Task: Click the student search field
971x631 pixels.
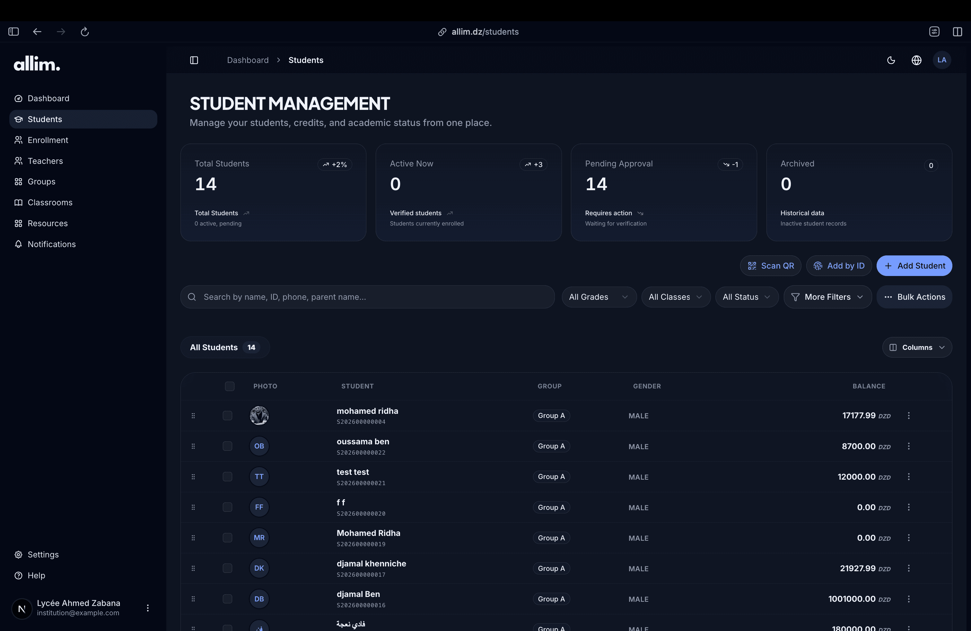Action: pyautogui.click(x=367, y=297)
